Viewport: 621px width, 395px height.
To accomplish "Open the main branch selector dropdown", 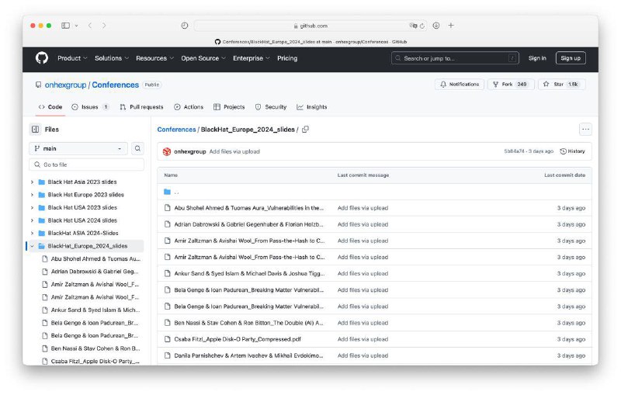I will click(x=78, y=148).
